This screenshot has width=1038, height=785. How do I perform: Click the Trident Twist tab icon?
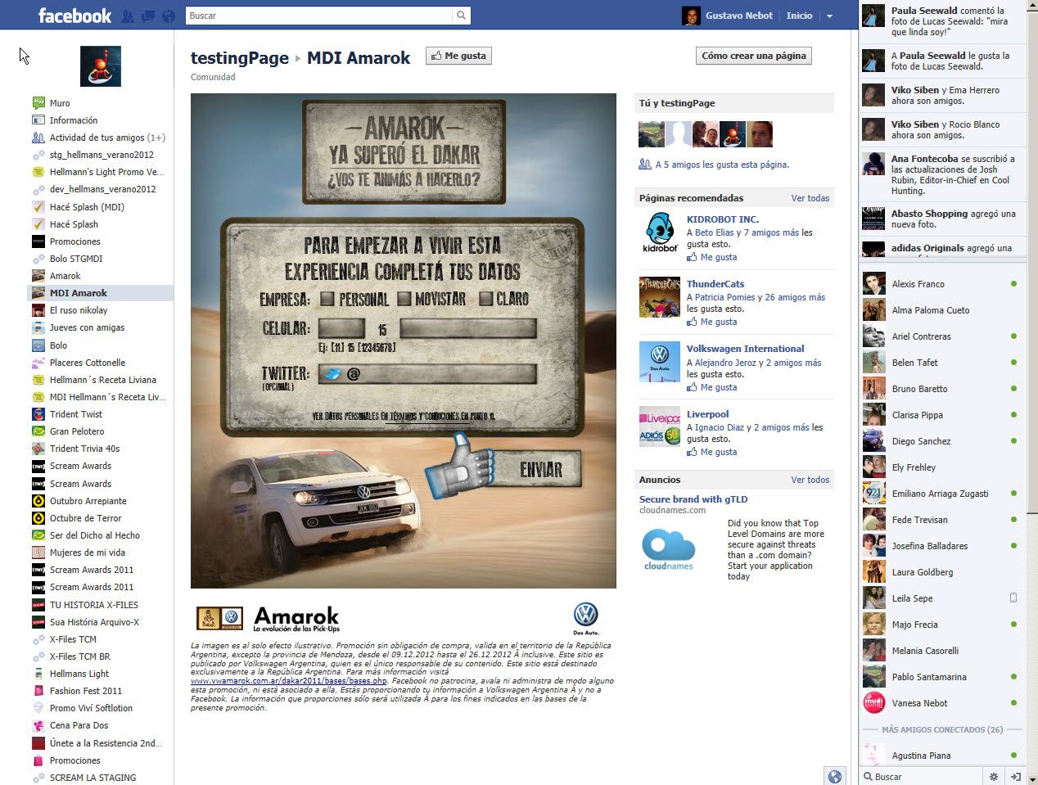pyautogui.click(x=38, y=414)
